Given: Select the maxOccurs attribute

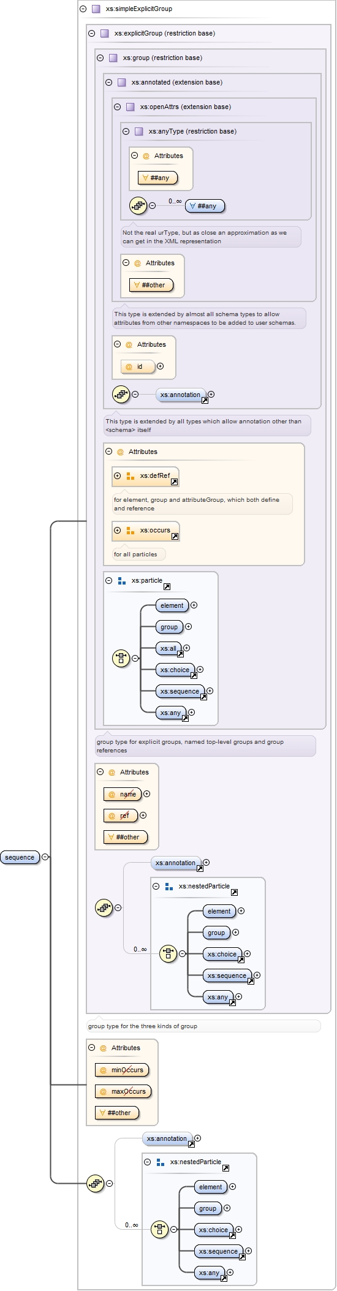Looking at the screenshot, I should [x=123, y=1091].
